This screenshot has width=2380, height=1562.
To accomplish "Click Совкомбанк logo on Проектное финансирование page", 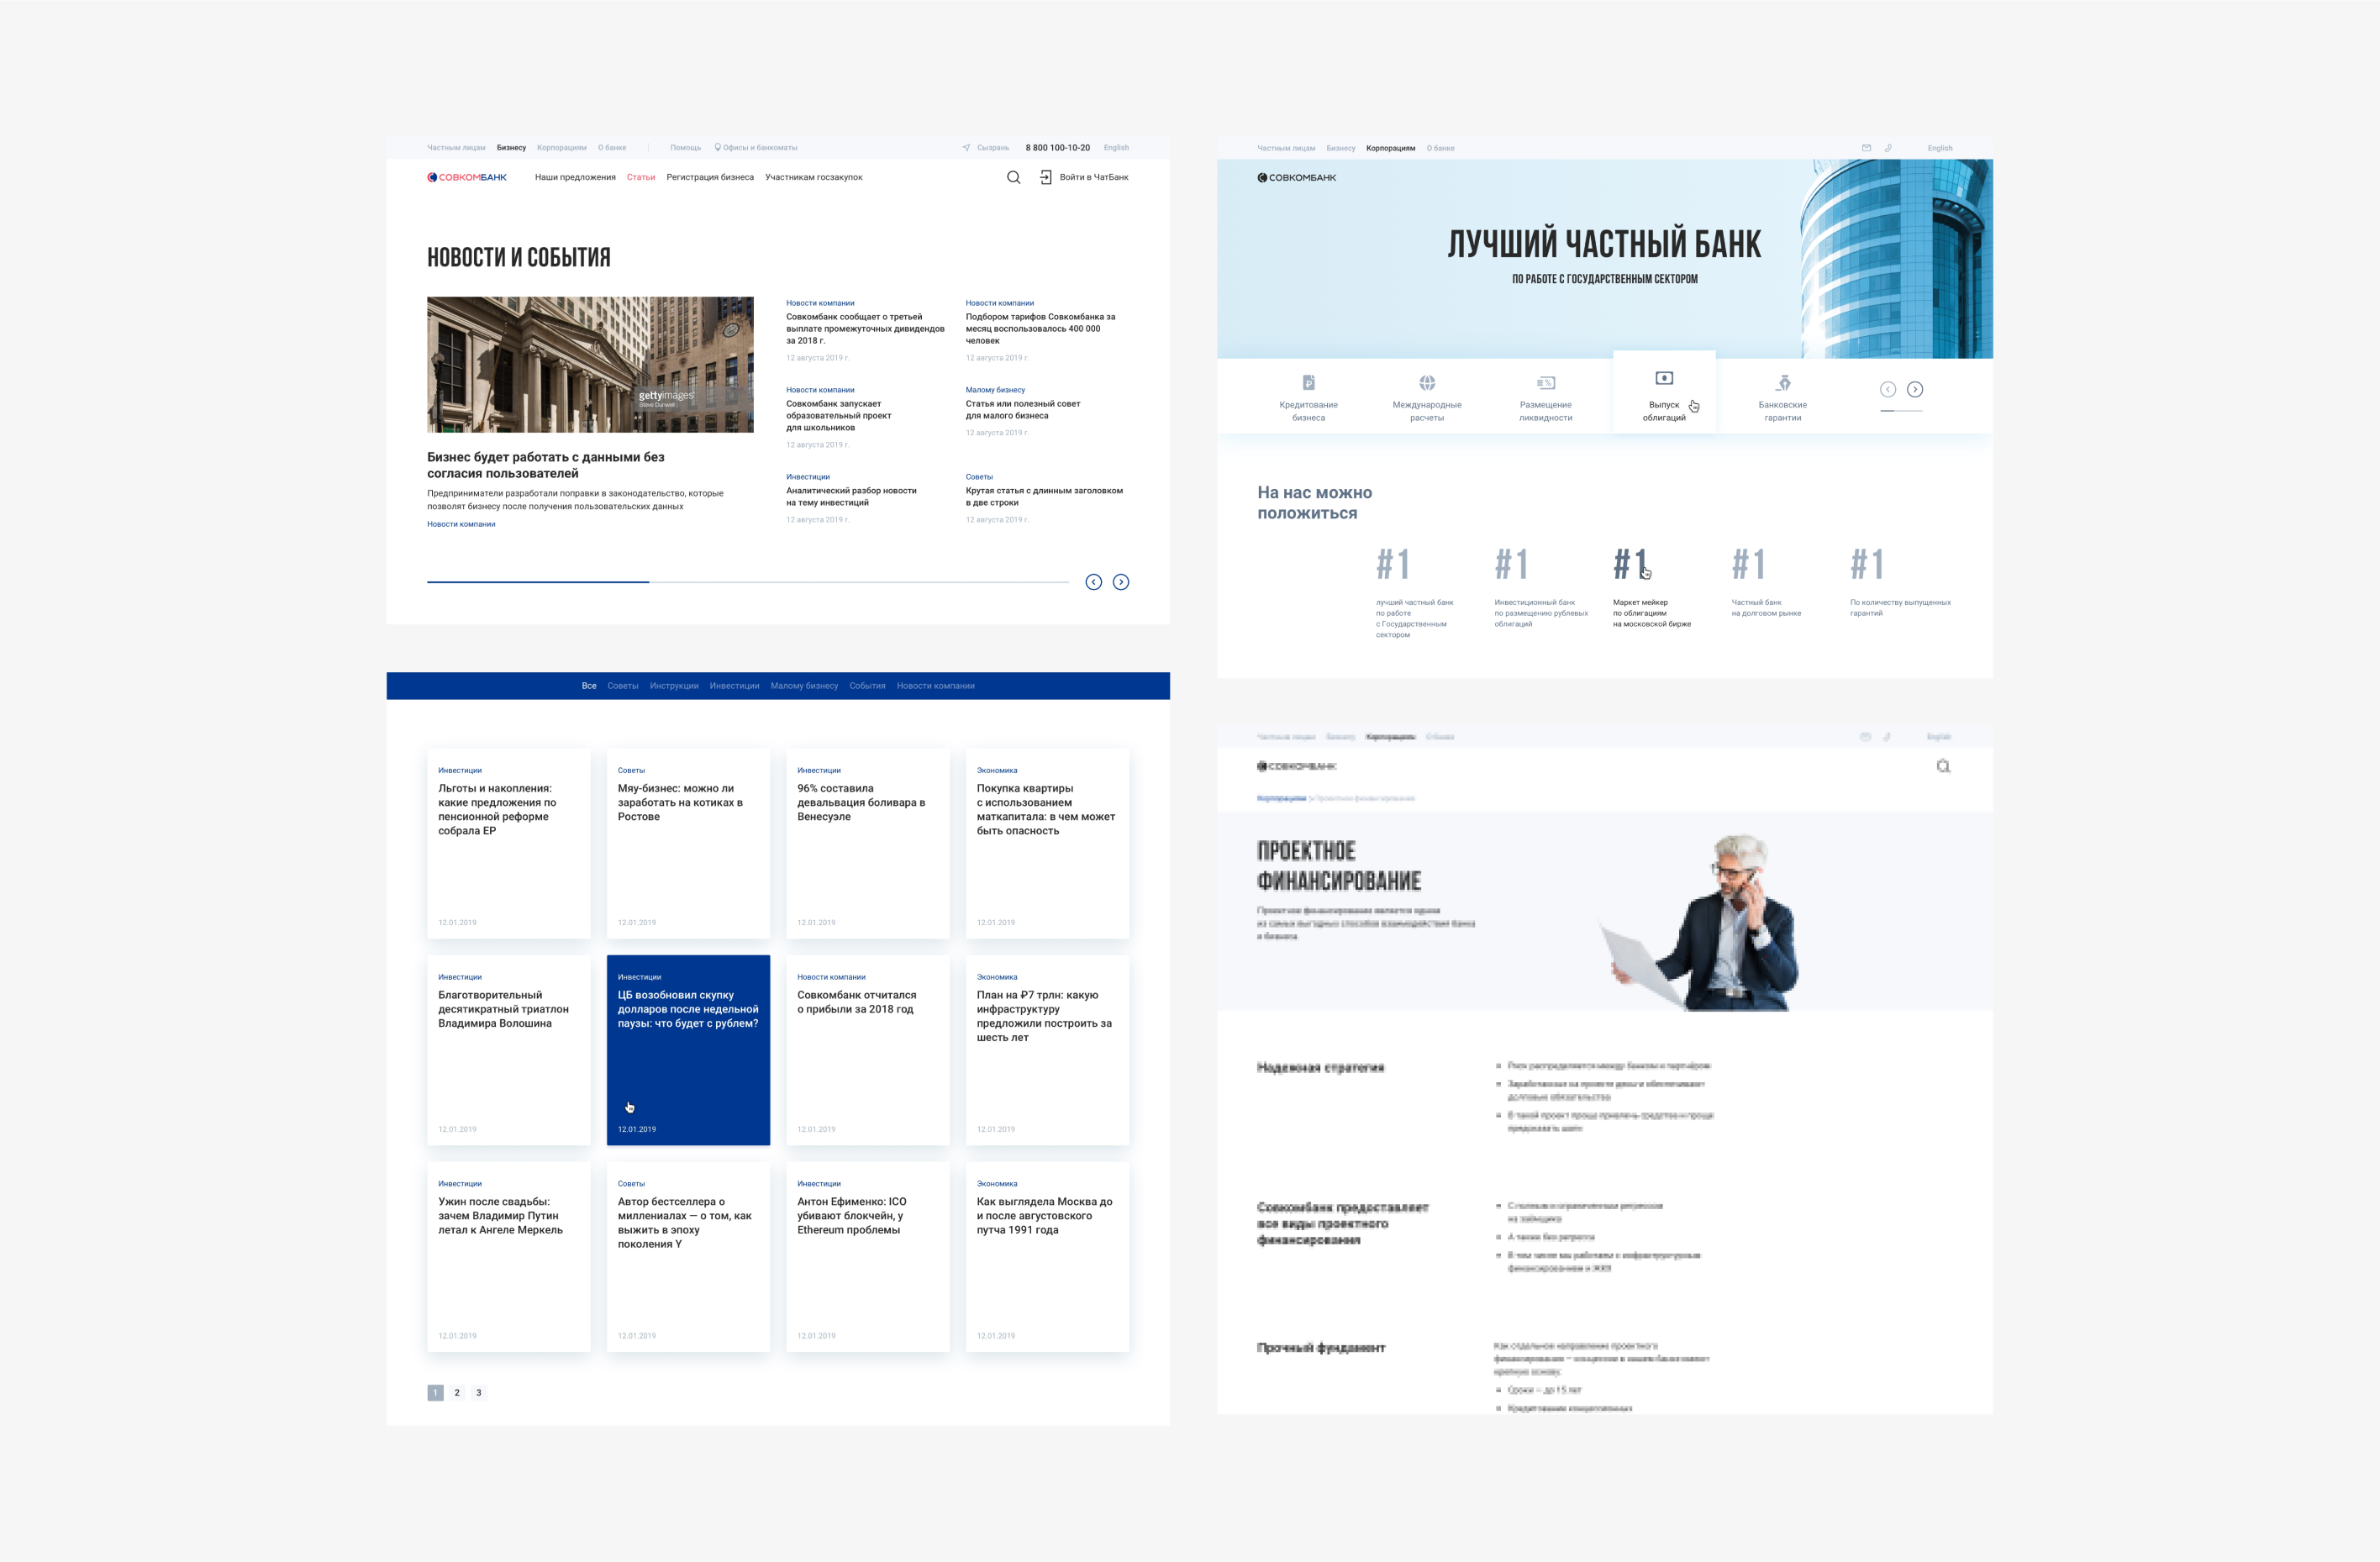I will click(x=1296, y=766).
